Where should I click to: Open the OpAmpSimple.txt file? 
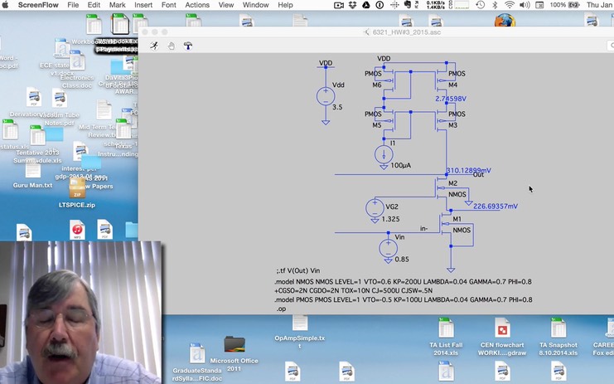[300, 328]
